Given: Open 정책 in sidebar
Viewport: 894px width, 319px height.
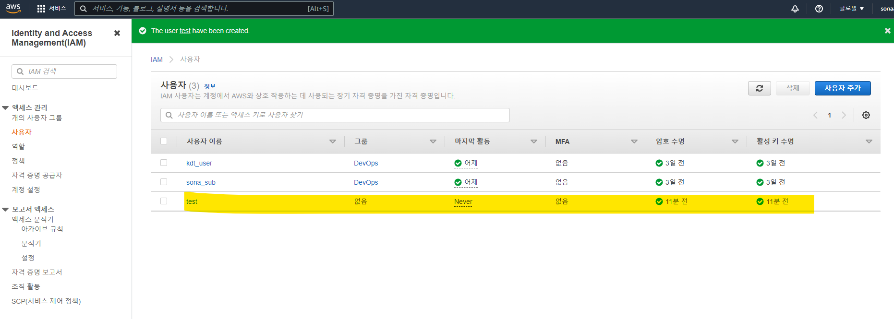Looking at the screenshot, I should (18, 161).
